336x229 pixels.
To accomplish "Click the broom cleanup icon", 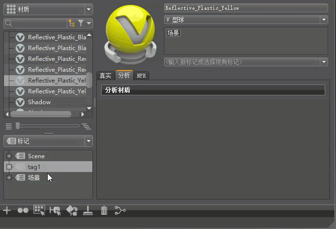I will [x=88, y=210].
